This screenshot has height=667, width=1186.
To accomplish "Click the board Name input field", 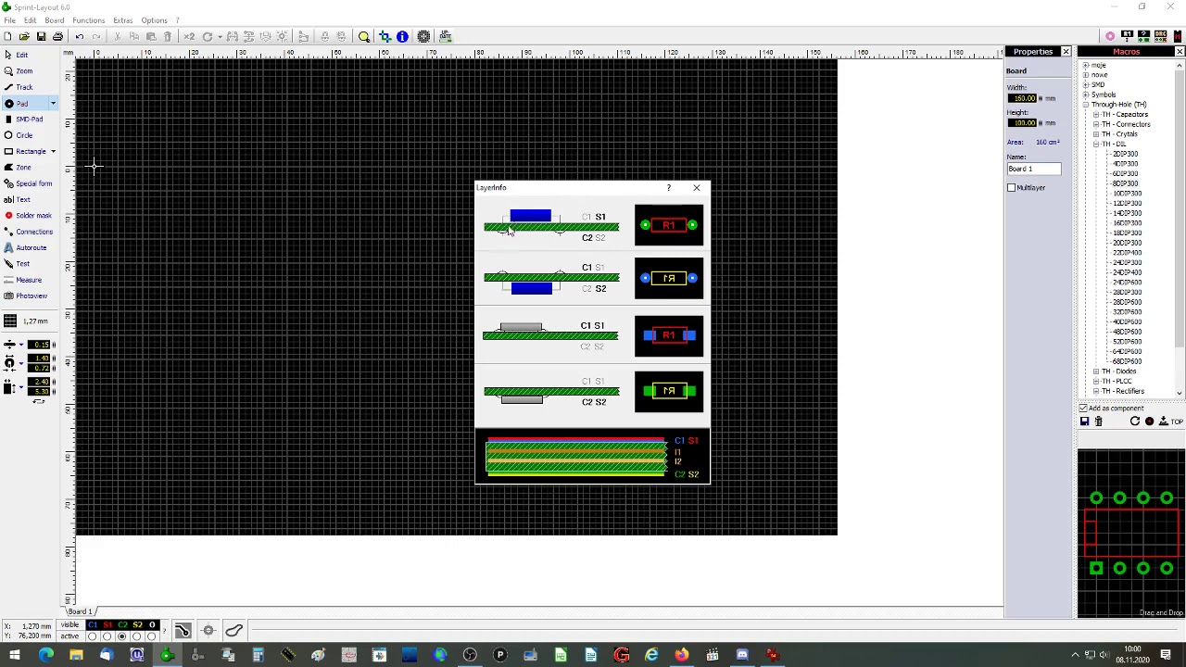I will (x=1034, y=170).
